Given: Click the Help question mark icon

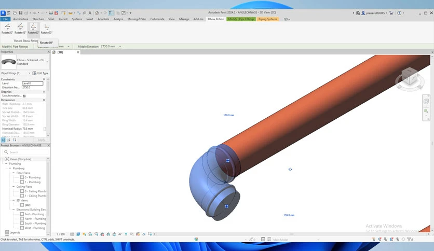Looking at the screenshot, I should [399, 13].
